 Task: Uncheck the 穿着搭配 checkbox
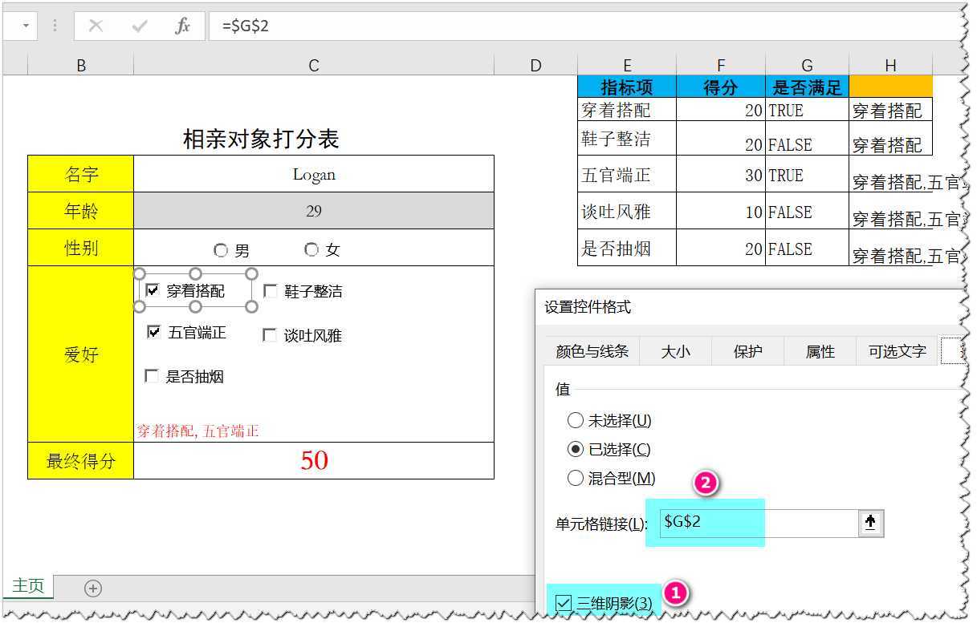click(153, 291)
